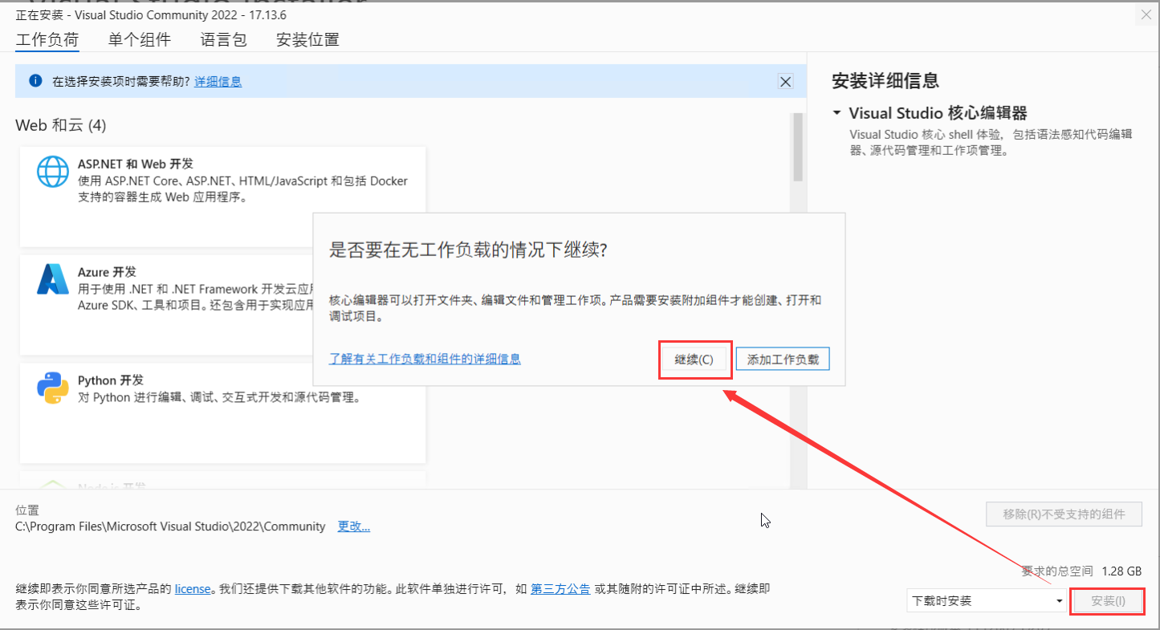Click the Web 和云 (4) heading
1160x630 pixels.
[x=61, y=125]
